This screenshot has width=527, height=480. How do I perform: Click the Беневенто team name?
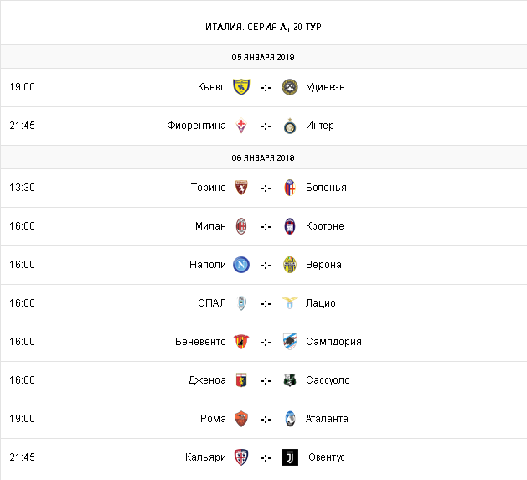point(201,342)
